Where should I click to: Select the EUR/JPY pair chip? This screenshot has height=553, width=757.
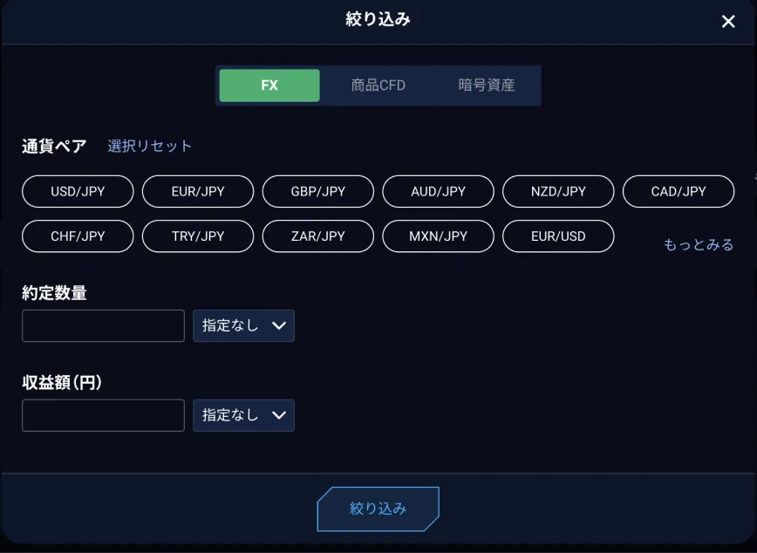pos(198,191)
